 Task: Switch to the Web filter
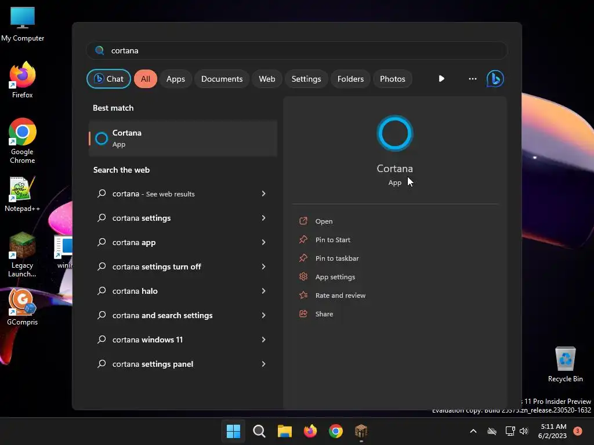click(267, 79)
